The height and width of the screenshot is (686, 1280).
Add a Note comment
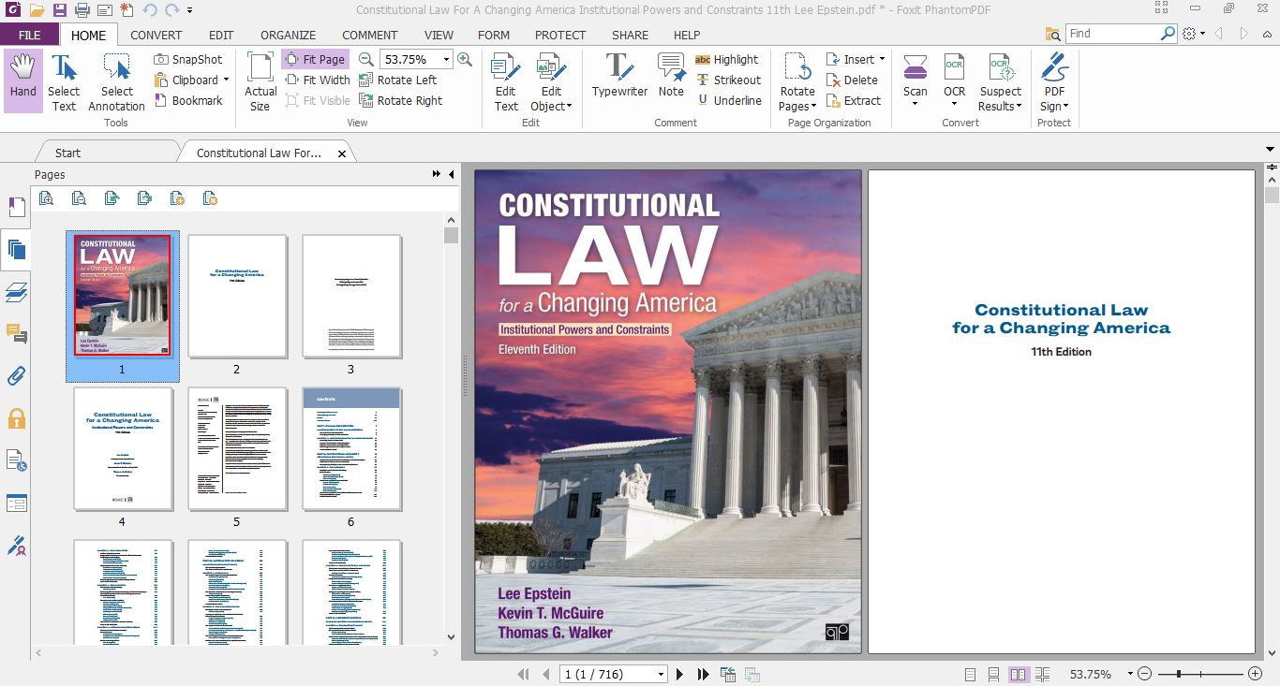[x=671, y=77]
